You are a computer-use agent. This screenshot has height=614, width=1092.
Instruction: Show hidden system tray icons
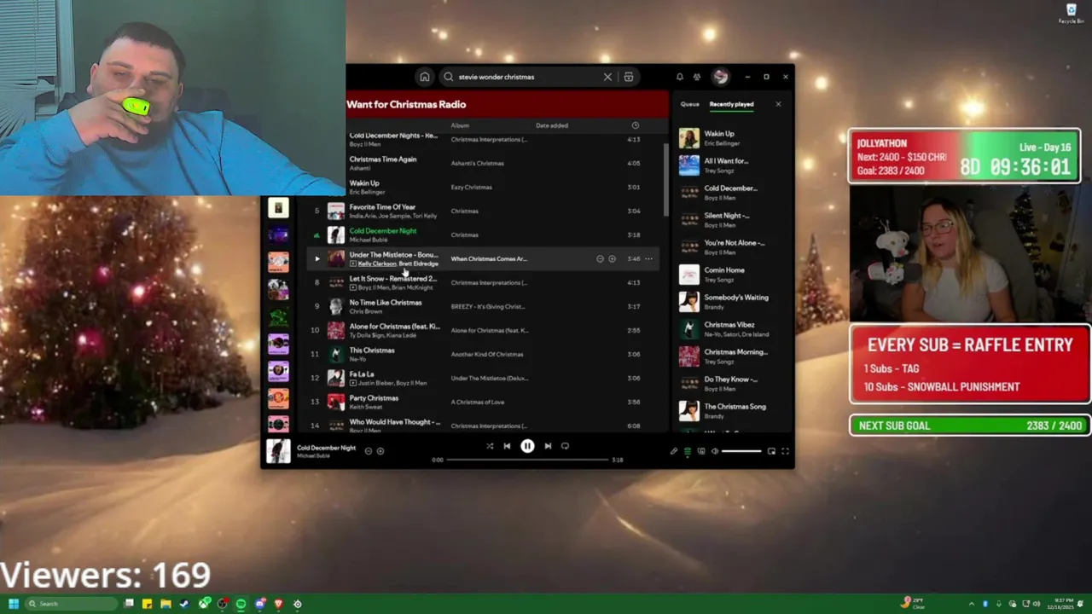tap(971, 604)
